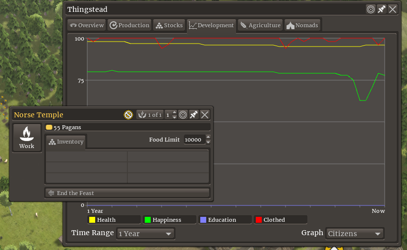Screen dimensions: 407x250
Task: Switch to the Production tab
Action: coord(129,25)
